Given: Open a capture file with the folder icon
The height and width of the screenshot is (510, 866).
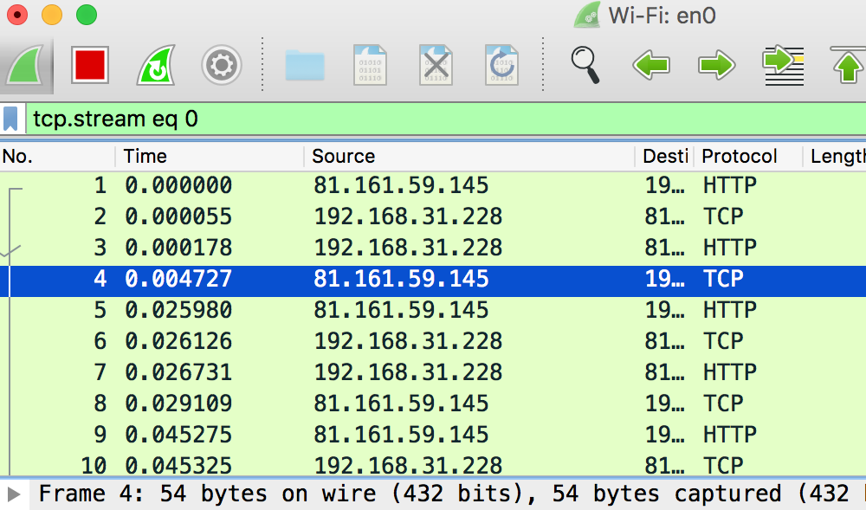Looking at the screenshot, I should pos(305,66).
